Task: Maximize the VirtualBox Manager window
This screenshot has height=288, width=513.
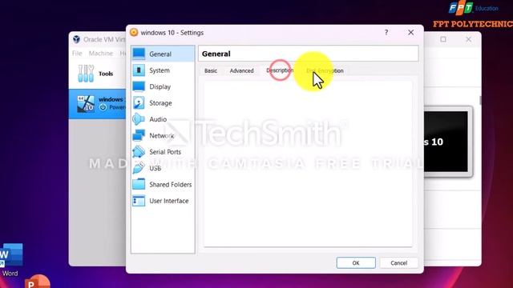Action: coord(443,39)
